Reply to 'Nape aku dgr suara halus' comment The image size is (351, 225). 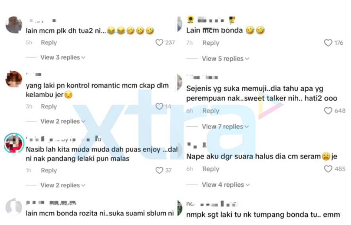pyautogui.click(x=211, y=169)
